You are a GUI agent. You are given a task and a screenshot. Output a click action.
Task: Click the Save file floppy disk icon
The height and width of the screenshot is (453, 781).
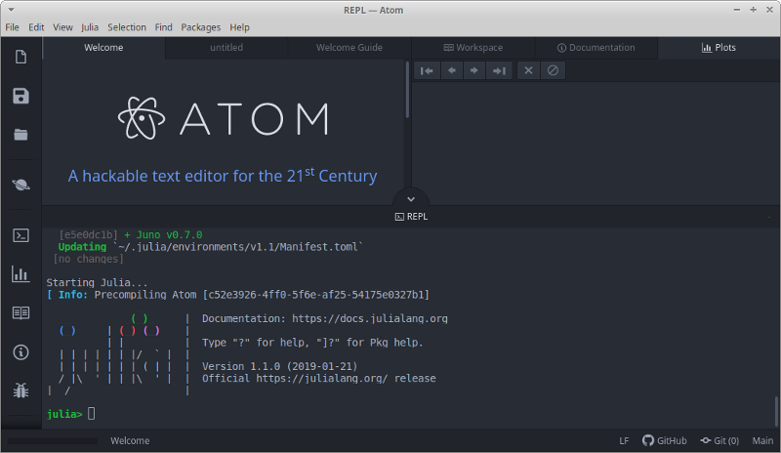tap(21, 96)
